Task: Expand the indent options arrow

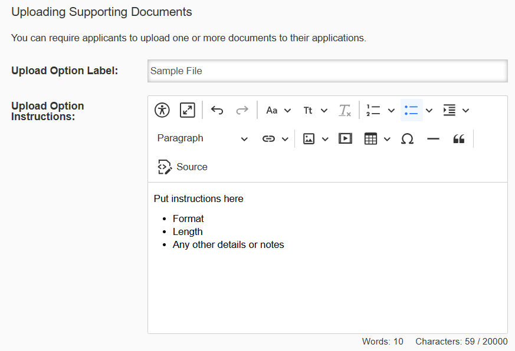Action: coord(465,111)
